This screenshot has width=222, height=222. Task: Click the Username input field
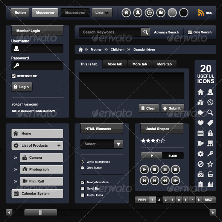tap(37, 49)
